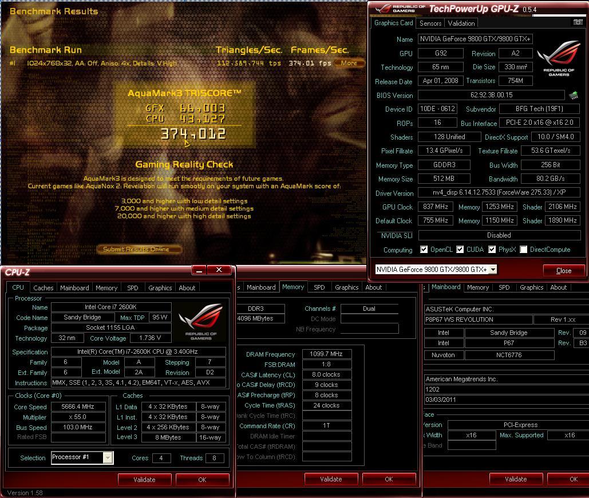Open SPD tab in middle CPU-Z window
589x498 pixels.
[x=319, y=287]
